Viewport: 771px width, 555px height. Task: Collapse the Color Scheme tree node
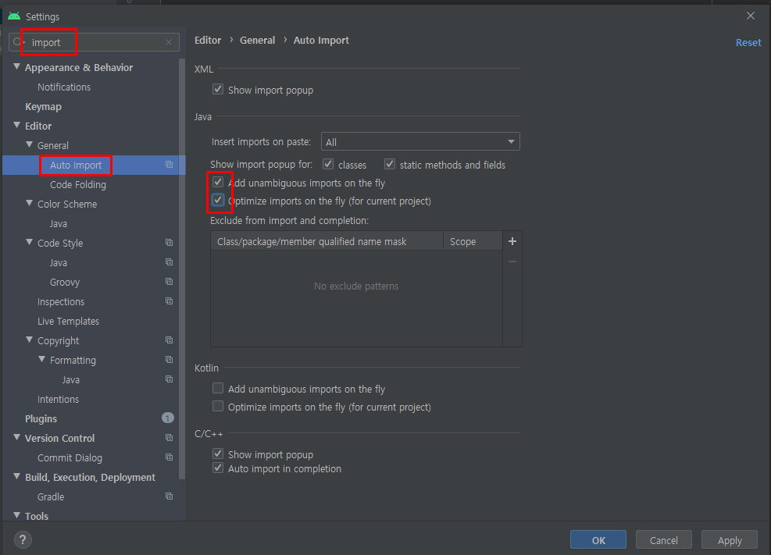[30, 203]
